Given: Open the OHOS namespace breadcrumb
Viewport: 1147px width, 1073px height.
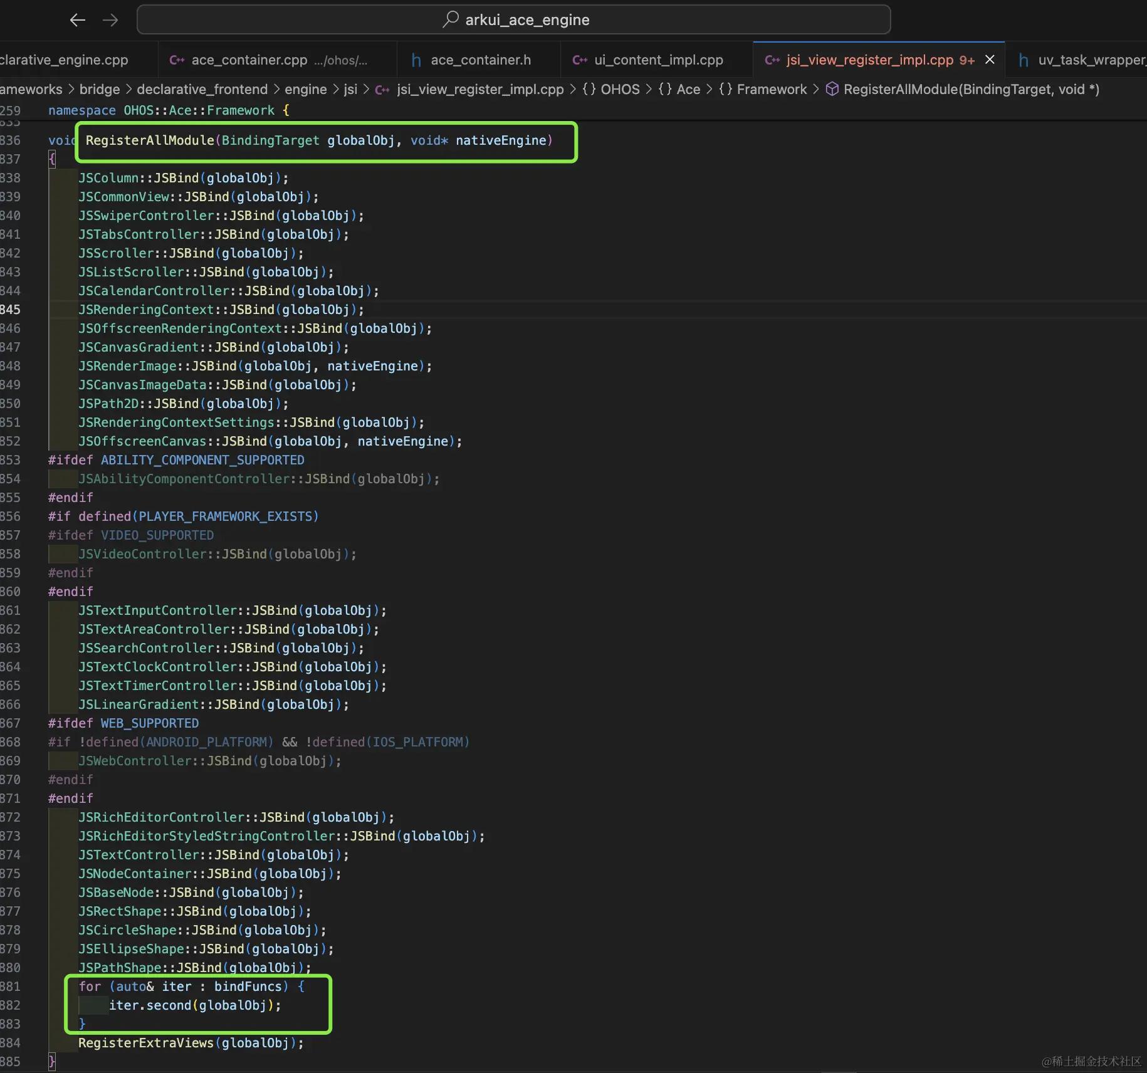Looking at the screenshot, I should click(611, 89).
